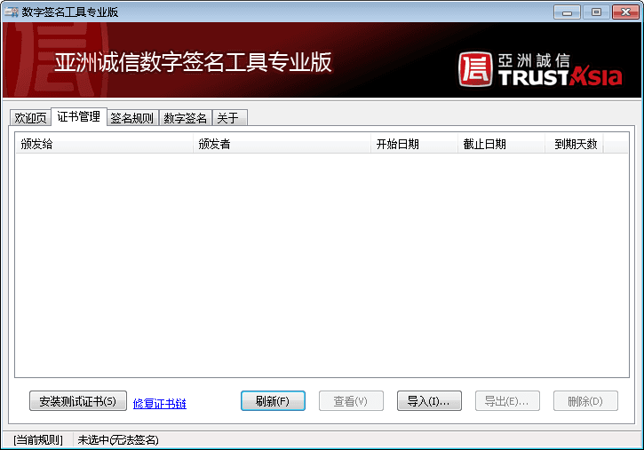Minimize the 数字签名工具专业版 window
This screenshot has width=644, height=450.
pos(567,12)
